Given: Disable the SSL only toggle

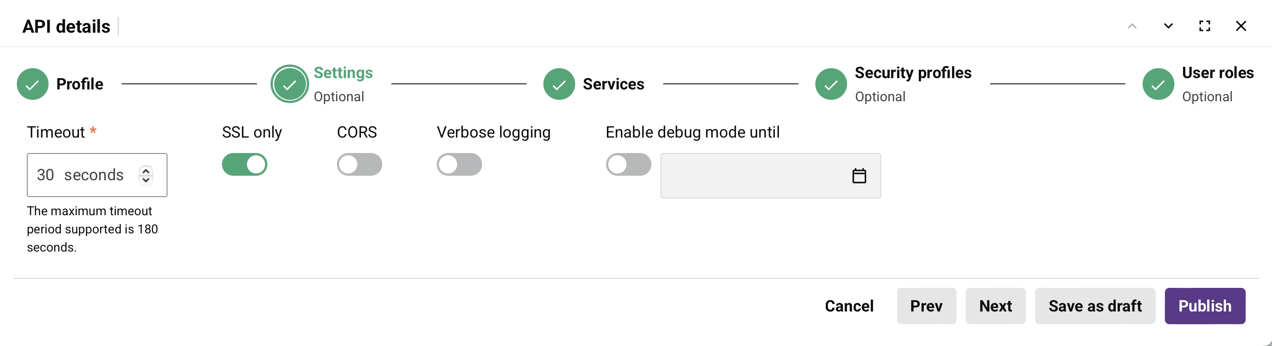Looking at the screenshot, I should (244, 164).
